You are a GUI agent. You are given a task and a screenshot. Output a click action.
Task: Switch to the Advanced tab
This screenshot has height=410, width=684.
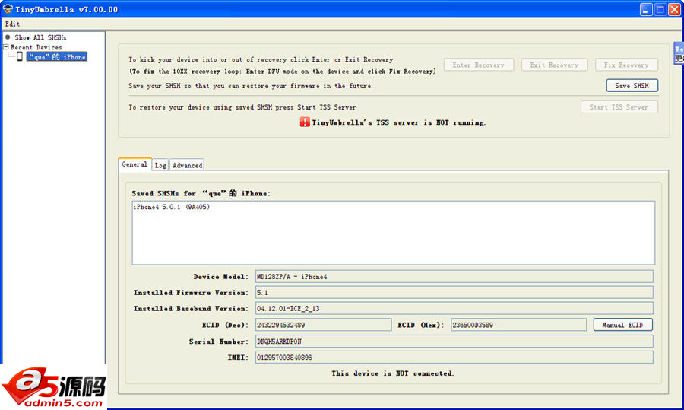coord(187,165)
